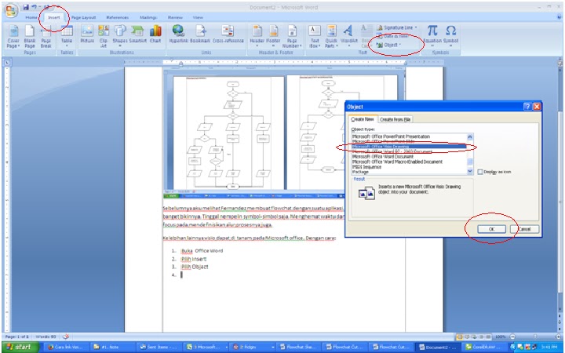Insert a Cover Page

[x=13, y=37]
